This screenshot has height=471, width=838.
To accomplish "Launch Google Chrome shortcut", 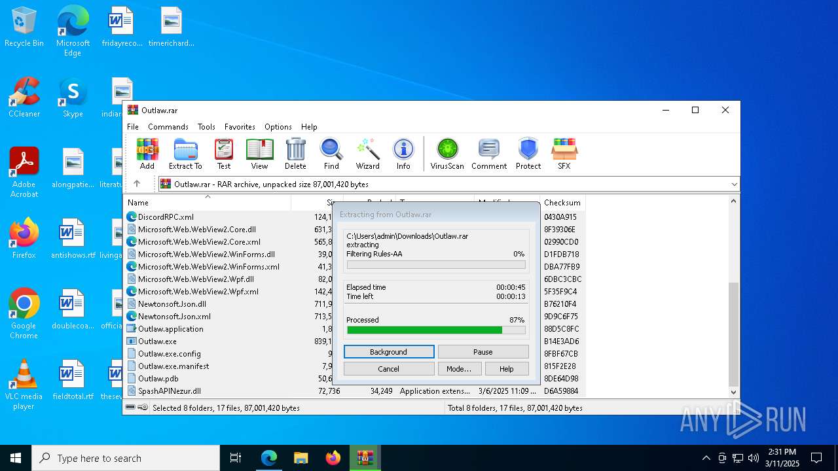I will click(24, 314).
